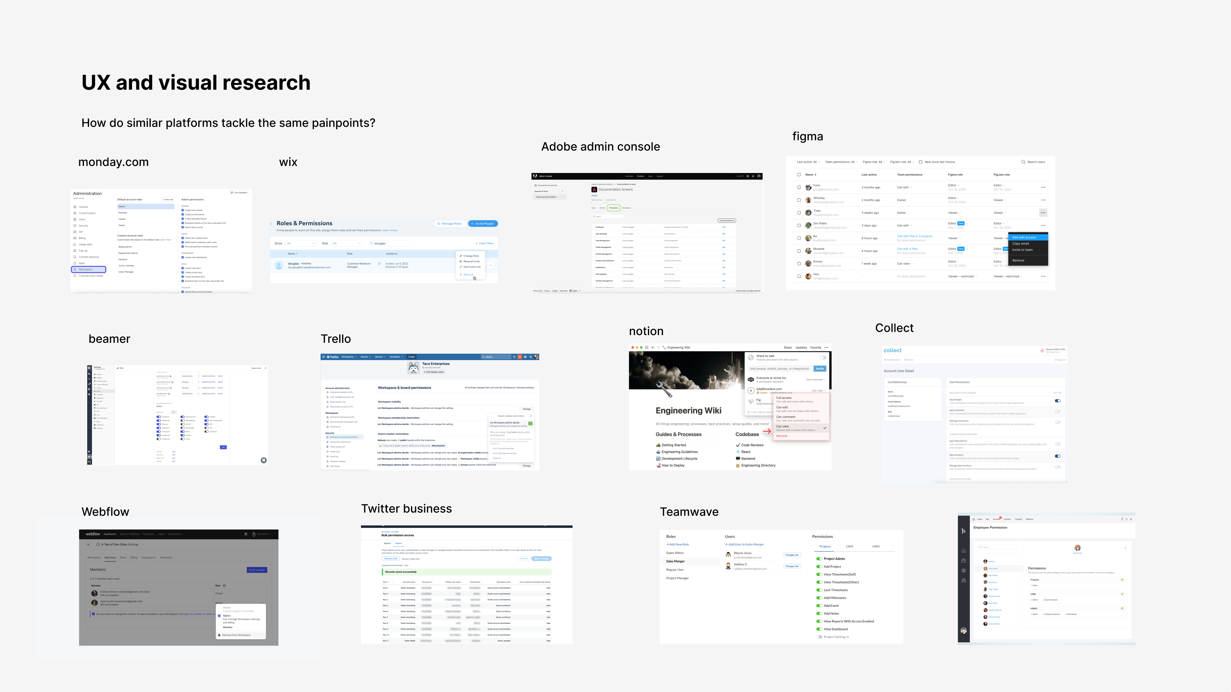Screen dimensions: 1231x692
Task: Open Notion's three-dot page menu
Action: [x=826, y=348]
